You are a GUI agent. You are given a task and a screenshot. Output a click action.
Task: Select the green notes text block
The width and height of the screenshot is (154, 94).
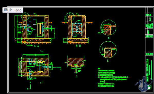point(113,77)
